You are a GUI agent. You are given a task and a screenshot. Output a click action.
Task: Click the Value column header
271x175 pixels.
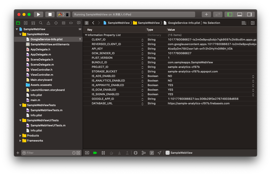(x=212, y=30)
